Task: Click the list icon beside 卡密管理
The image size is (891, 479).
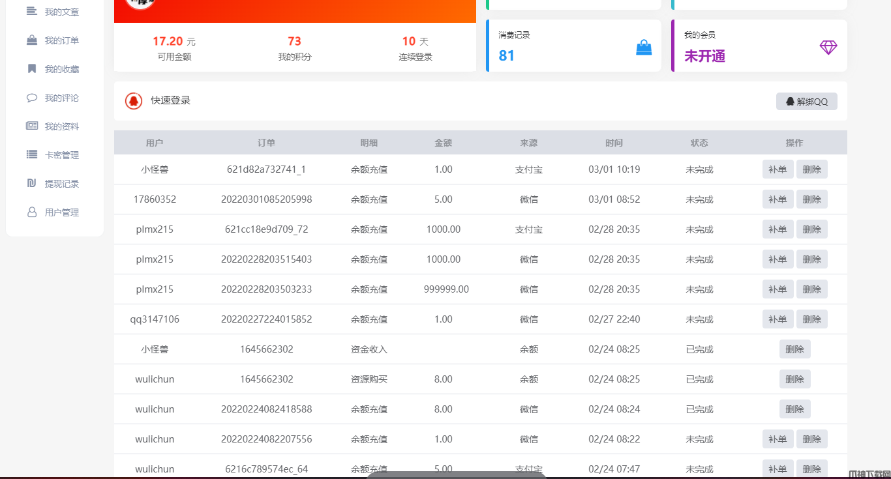Action: 31,155
